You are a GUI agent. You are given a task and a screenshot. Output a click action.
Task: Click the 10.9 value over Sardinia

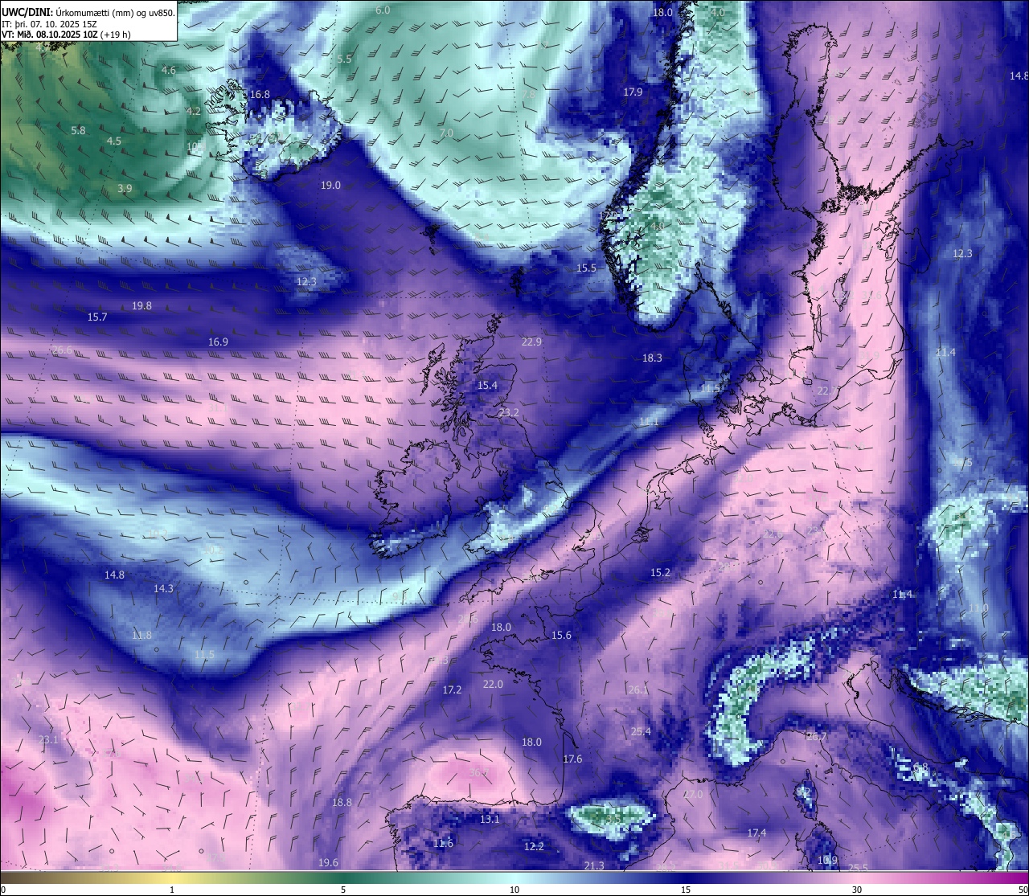coord(827,860)
